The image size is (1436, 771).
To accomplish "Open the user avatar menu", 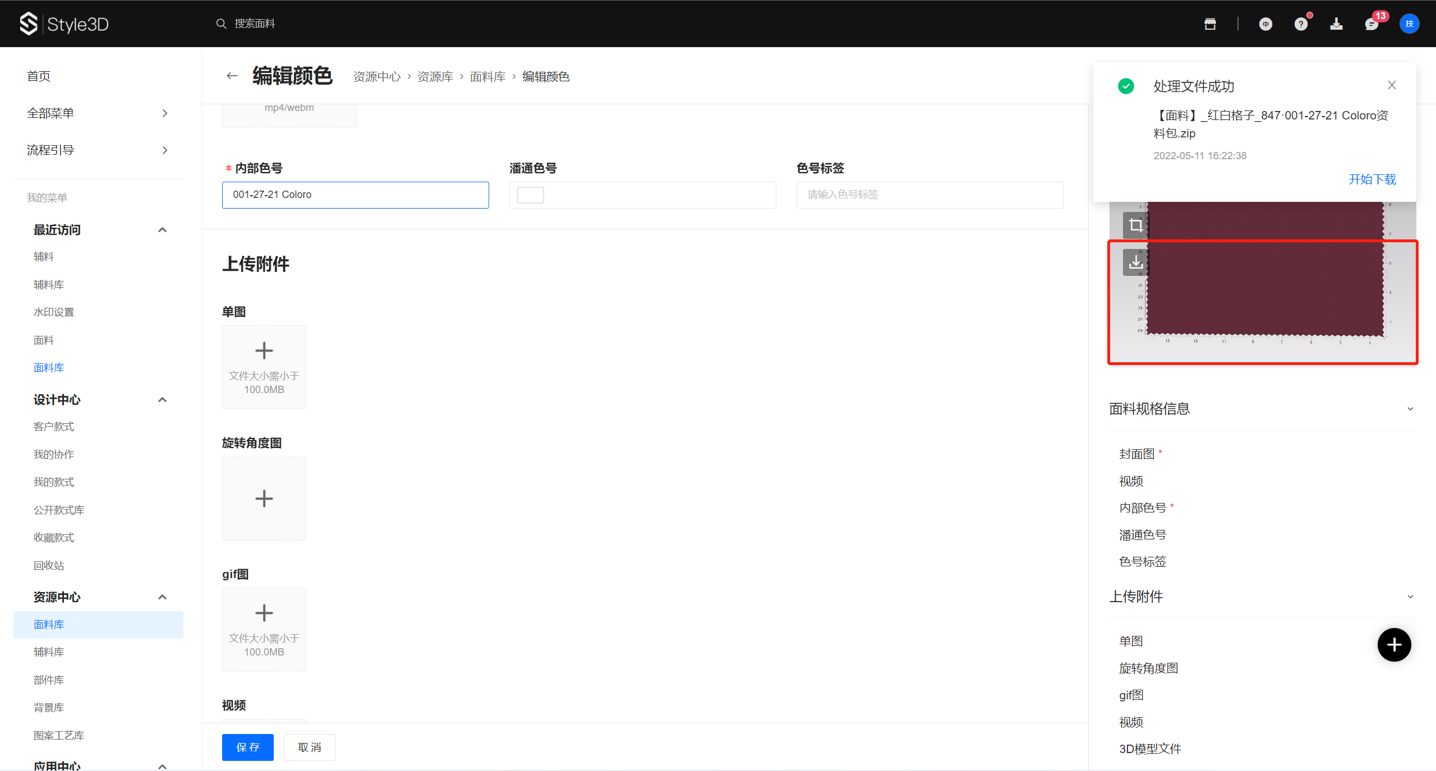I will click(1409, 24).
